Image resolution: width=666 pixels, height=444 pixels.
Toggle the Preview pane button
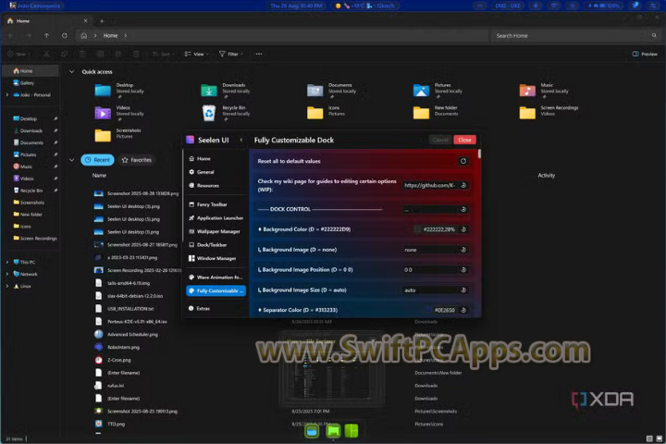pos(645,54)
